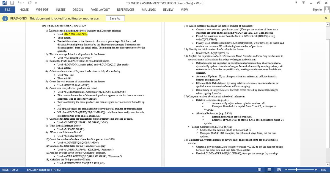Open the DESIGN ribbon tab

point(78,10)
